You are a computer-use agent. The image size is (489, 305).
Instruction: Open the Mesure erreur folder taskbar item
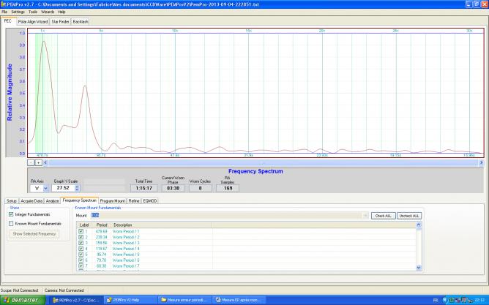pos(184,300)
